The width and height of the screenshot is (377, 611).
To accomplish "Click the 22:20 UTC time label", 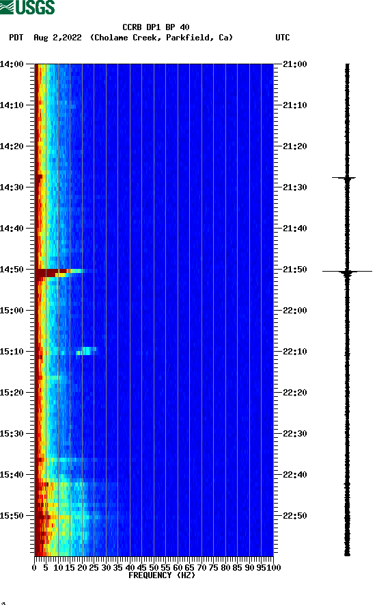I will pyautogui.click(x=295, y=393).
